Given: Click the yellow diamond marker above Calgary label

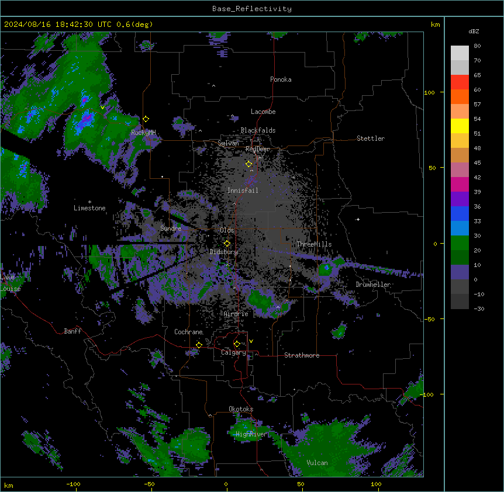Looking at the screenshot, I should point(237,344).
